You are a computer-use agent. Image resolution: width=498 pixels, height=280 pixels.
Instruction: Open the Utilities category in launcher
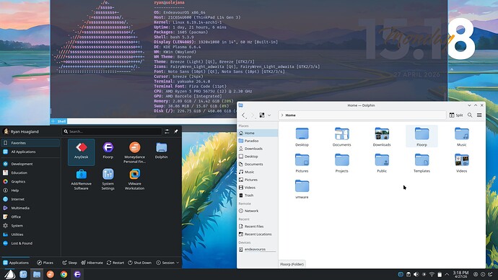pos(30,235)
